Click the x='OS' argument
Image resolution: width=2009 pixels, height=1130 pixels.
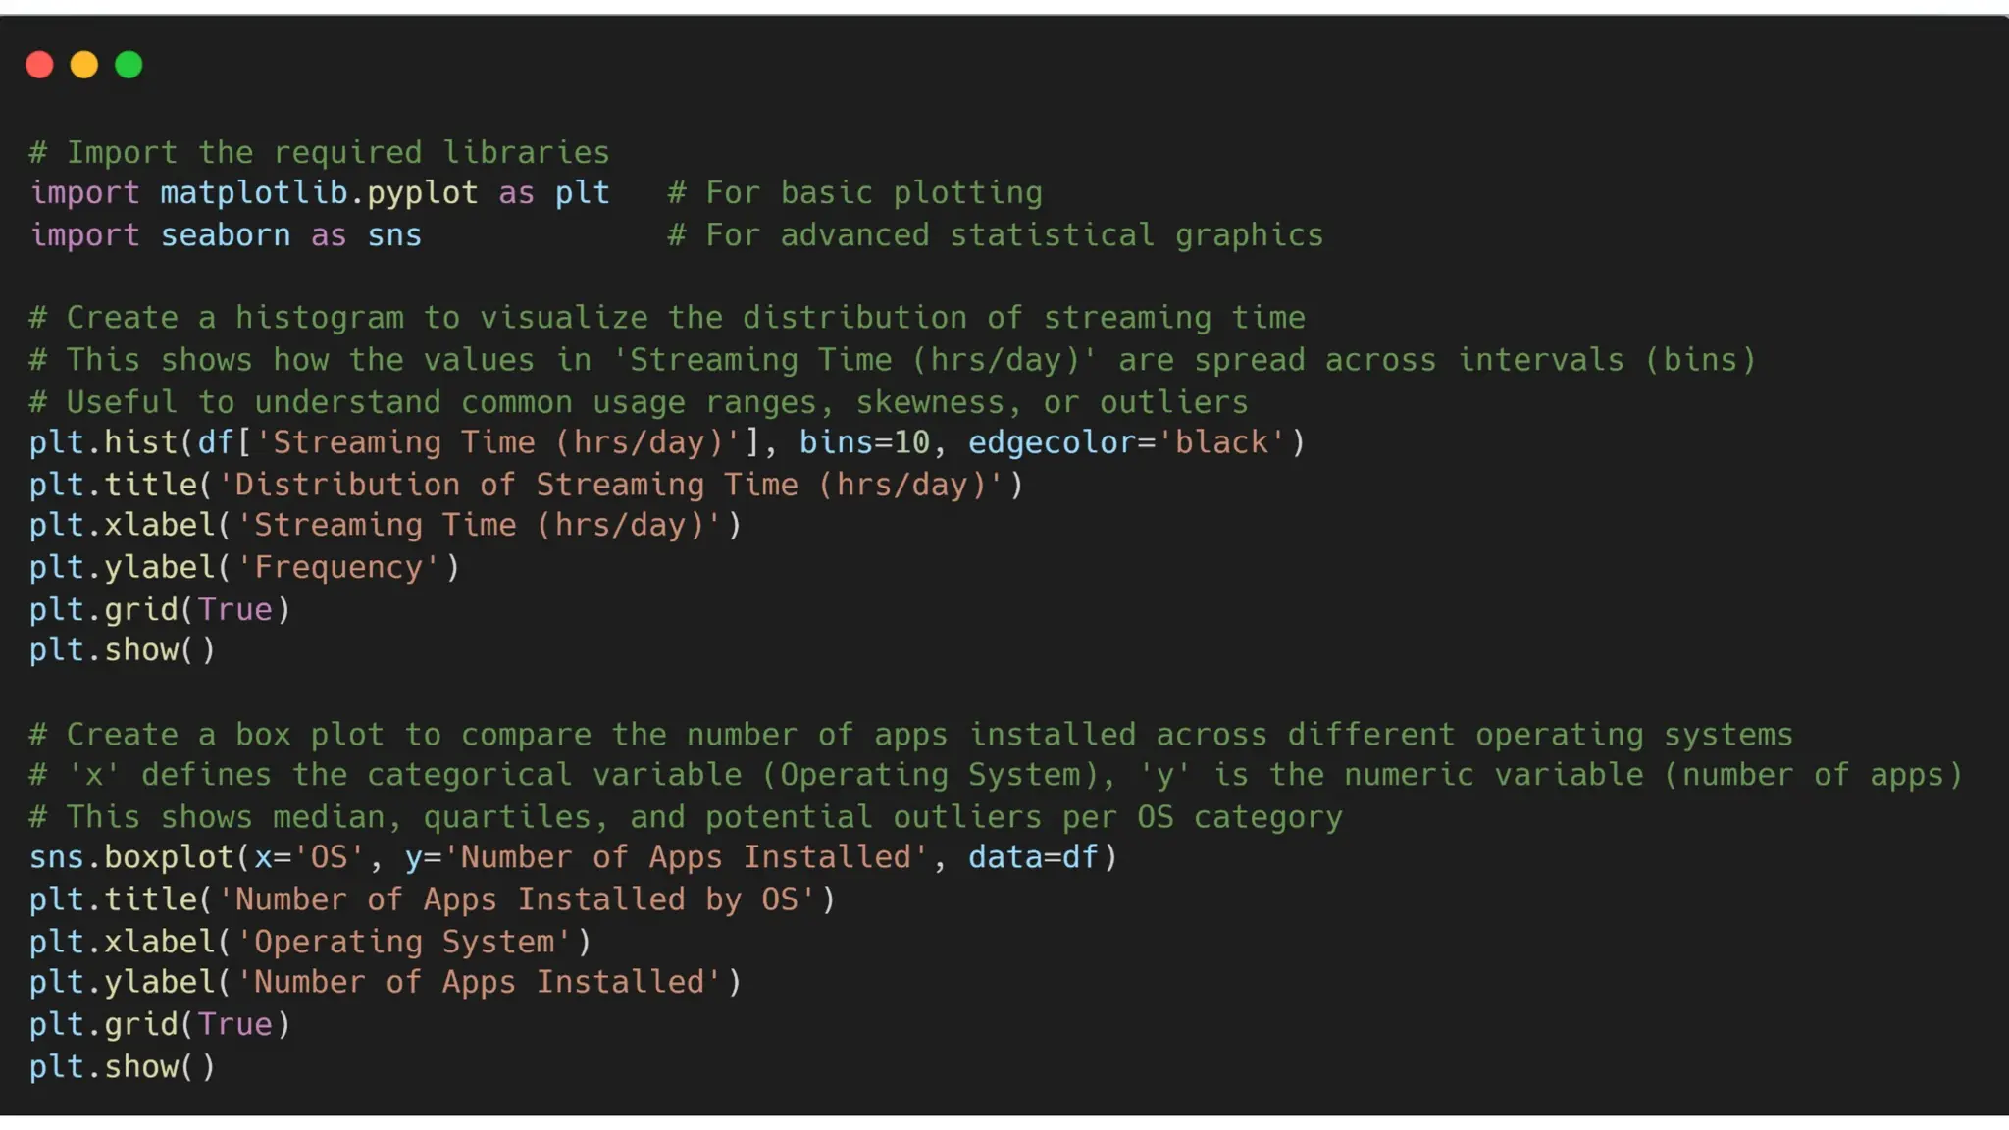tap(310, 857)
